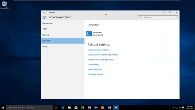The height and width of the screenshot is (110, 195).
Task: Click the Related settings heading
Action: [99, 45]
